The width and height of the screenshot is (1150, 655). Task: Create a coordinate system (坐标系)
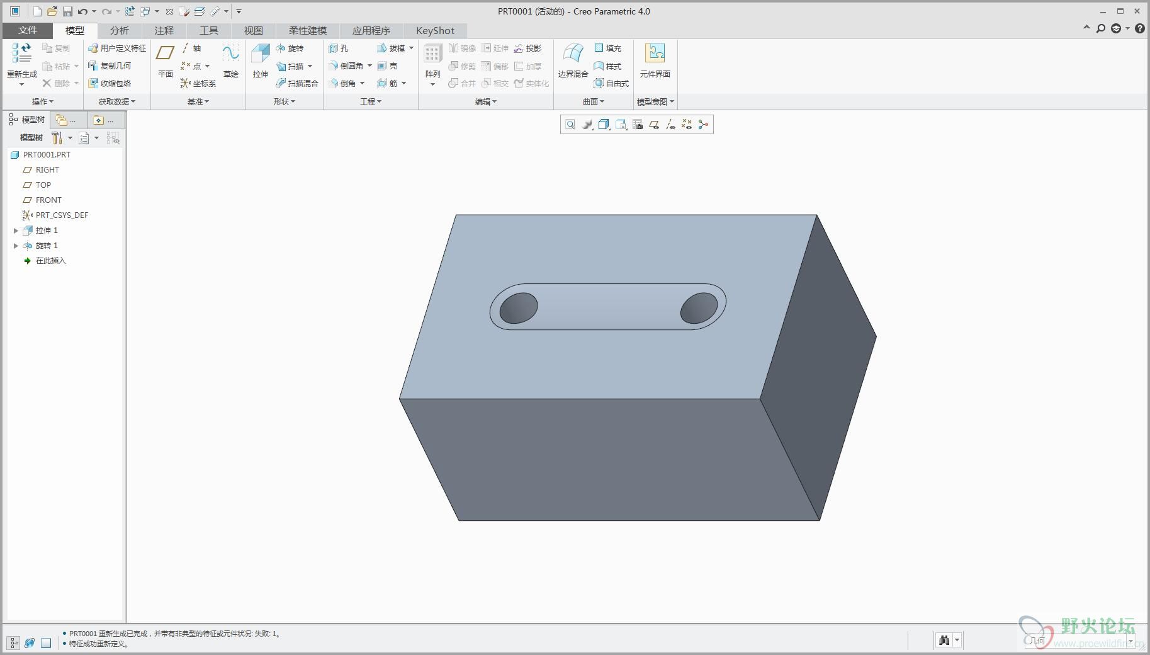pyautogui.click(x=198, y=83)
